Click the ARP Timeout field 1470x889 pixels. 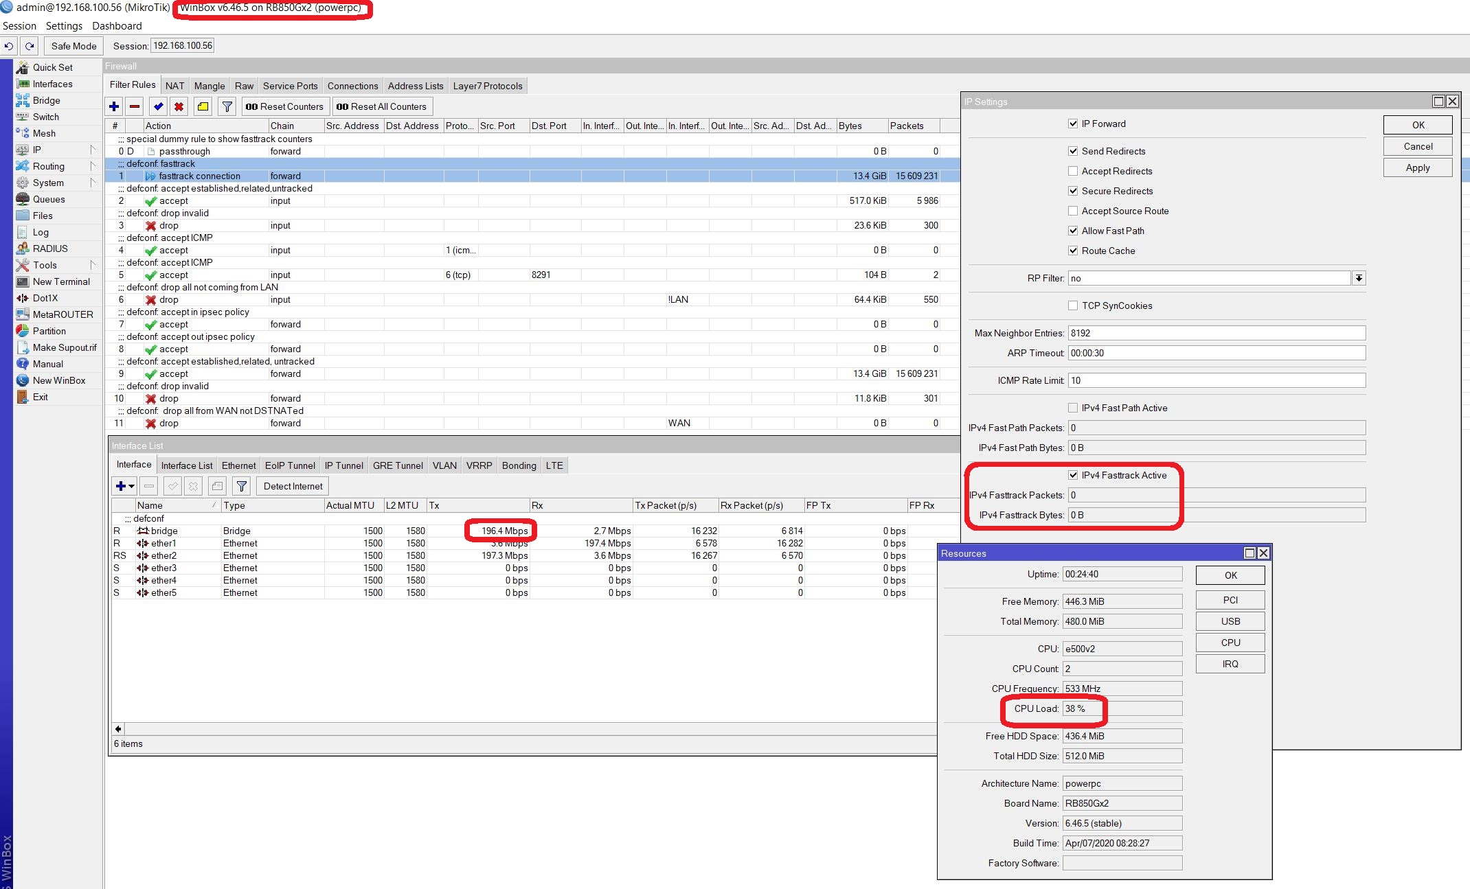tap(1217, 353)
